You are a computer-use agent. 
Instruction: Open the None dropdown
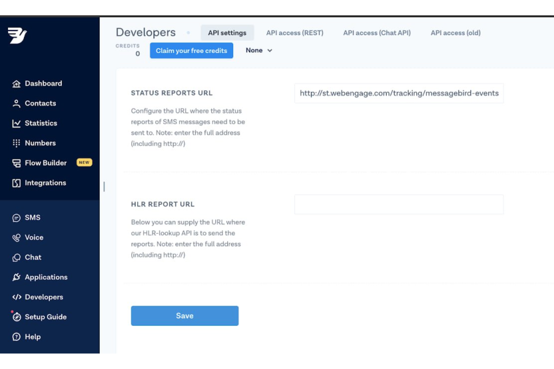point(259,50)
